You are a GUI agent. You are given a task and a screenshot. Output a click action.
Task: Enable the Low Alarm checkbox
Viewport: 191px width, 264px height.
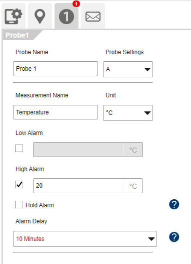pyautogui.click(x=19, y=149)
